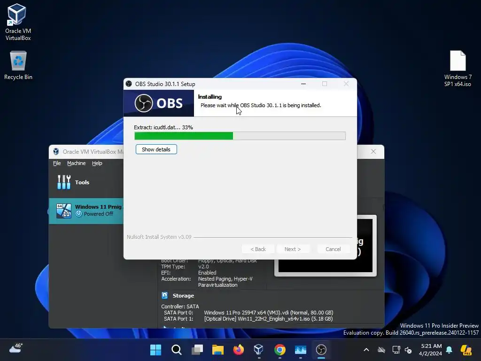
Task: Close the VirtualBox Manager window
Action: pyautogui.click(x=373, y=151)
